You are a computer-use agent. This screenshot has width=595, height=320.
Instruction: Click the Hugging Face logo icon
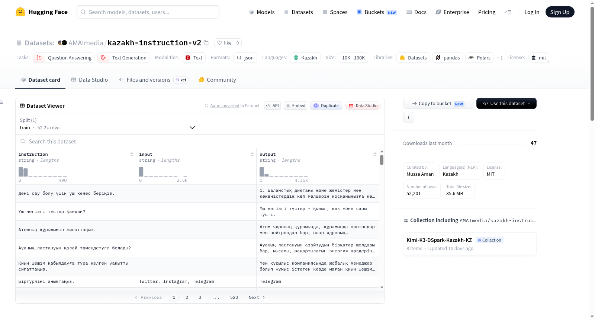tap(20, 12)
